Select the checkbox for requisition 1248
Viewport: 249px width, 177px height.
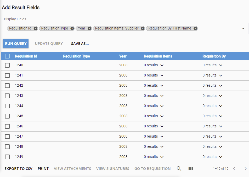click(x=7, y=146)
